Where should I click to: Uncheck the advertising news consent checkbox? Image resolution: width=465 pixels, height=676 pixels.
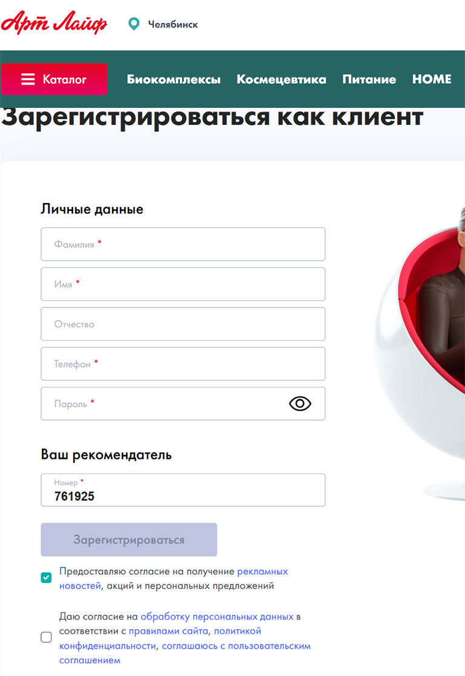click(x=46, y=578)
